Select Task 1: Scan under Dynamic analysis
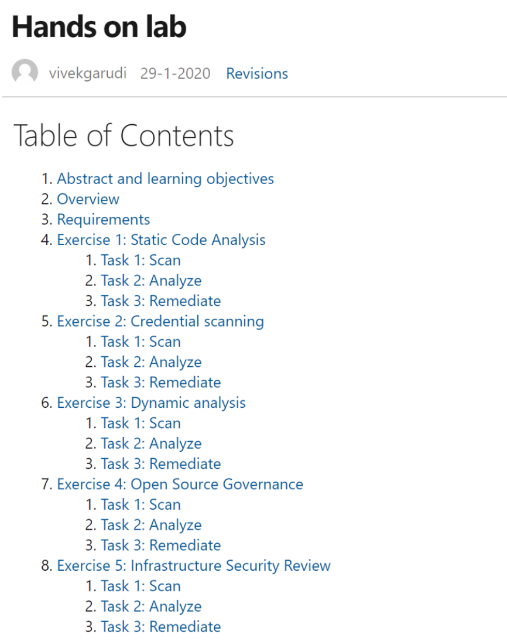507x641 pixels. [x=141, y=423]
